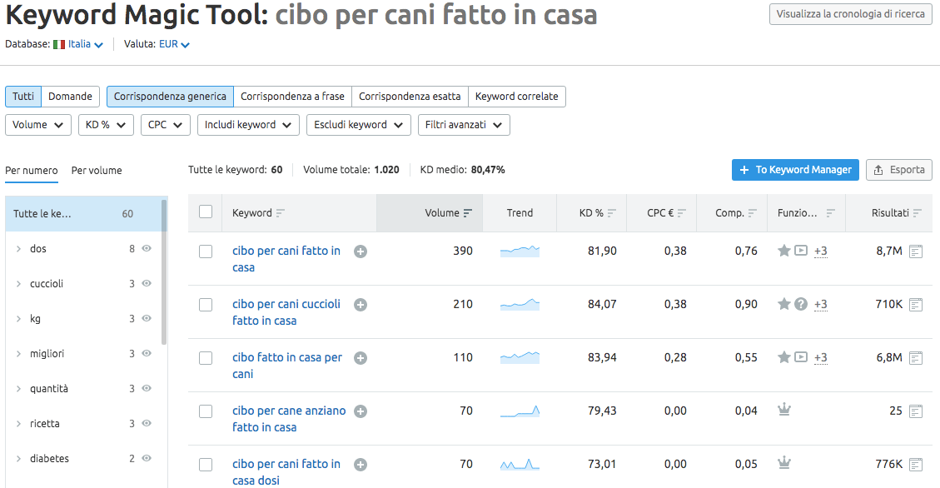This screenshot has height=488, width=940.
Task: Show +3 more features for 390 volume row
Action: point(821,251)
